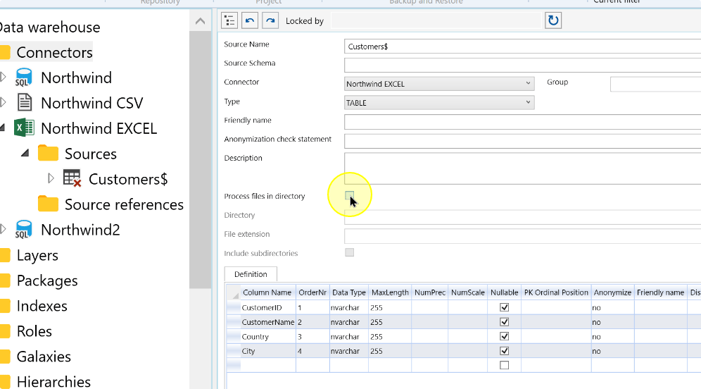This screenshot has width=701, height=389.
Task: Click the redo arrow icon
Action: (270, 20)
